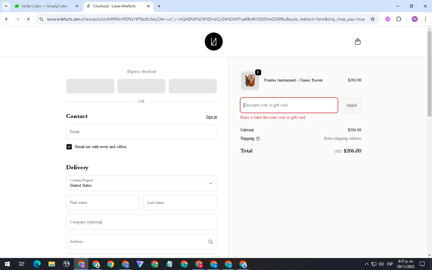Screen dimensions: 432x270
Task: Close the Checkout - Lunar Artefacts tab
Action: tap(148, 6)
